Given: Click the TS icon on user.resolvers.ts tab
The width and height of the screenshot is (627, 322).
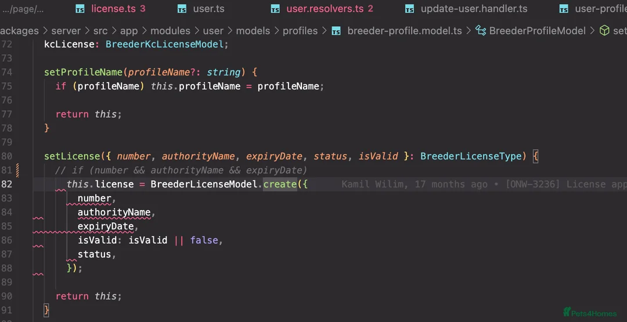Looking at the screenshot, I should 276,9.
